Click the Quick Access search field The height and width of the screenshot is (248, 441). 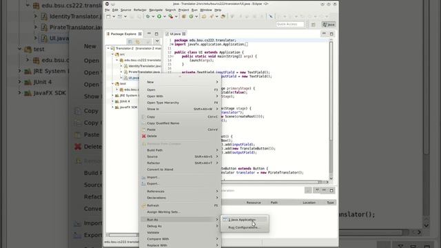point(290,25)
